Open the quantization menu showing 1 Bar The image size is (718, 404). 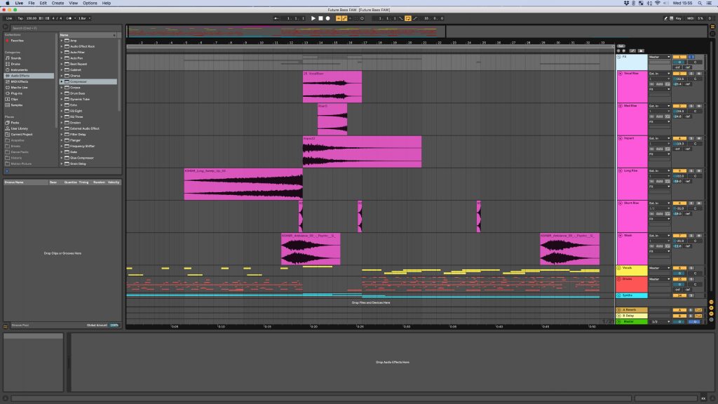point(84,18)
